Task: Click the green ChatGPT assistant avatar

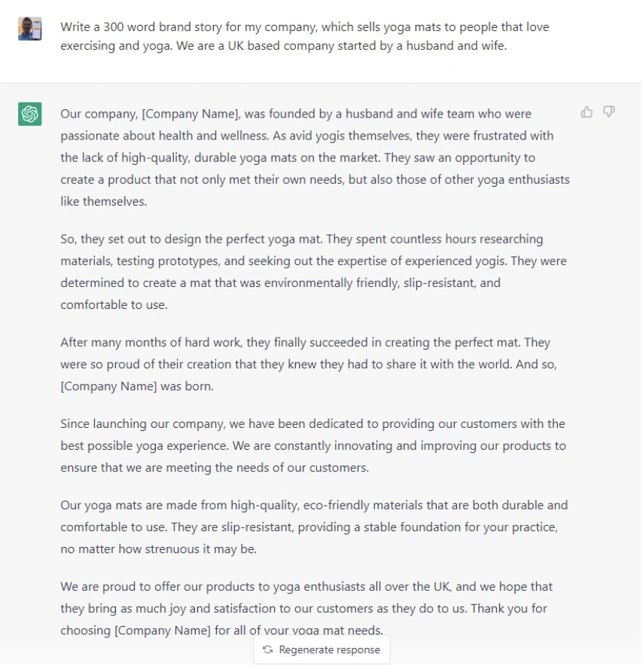Action: (x=30, y=115)
